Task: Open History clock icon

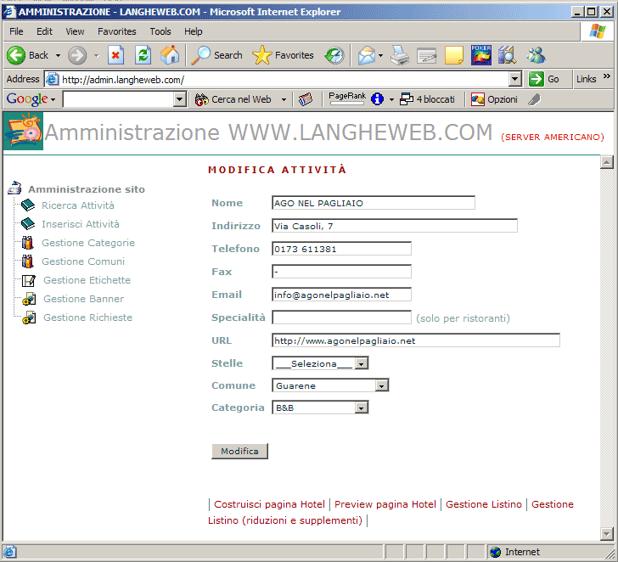Action: (x=334, y=55)
